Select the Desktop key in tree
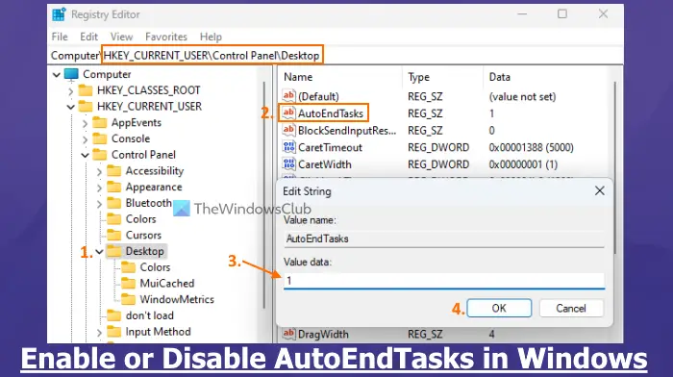This screenshot has height=377, width=673. coord(144,251)
